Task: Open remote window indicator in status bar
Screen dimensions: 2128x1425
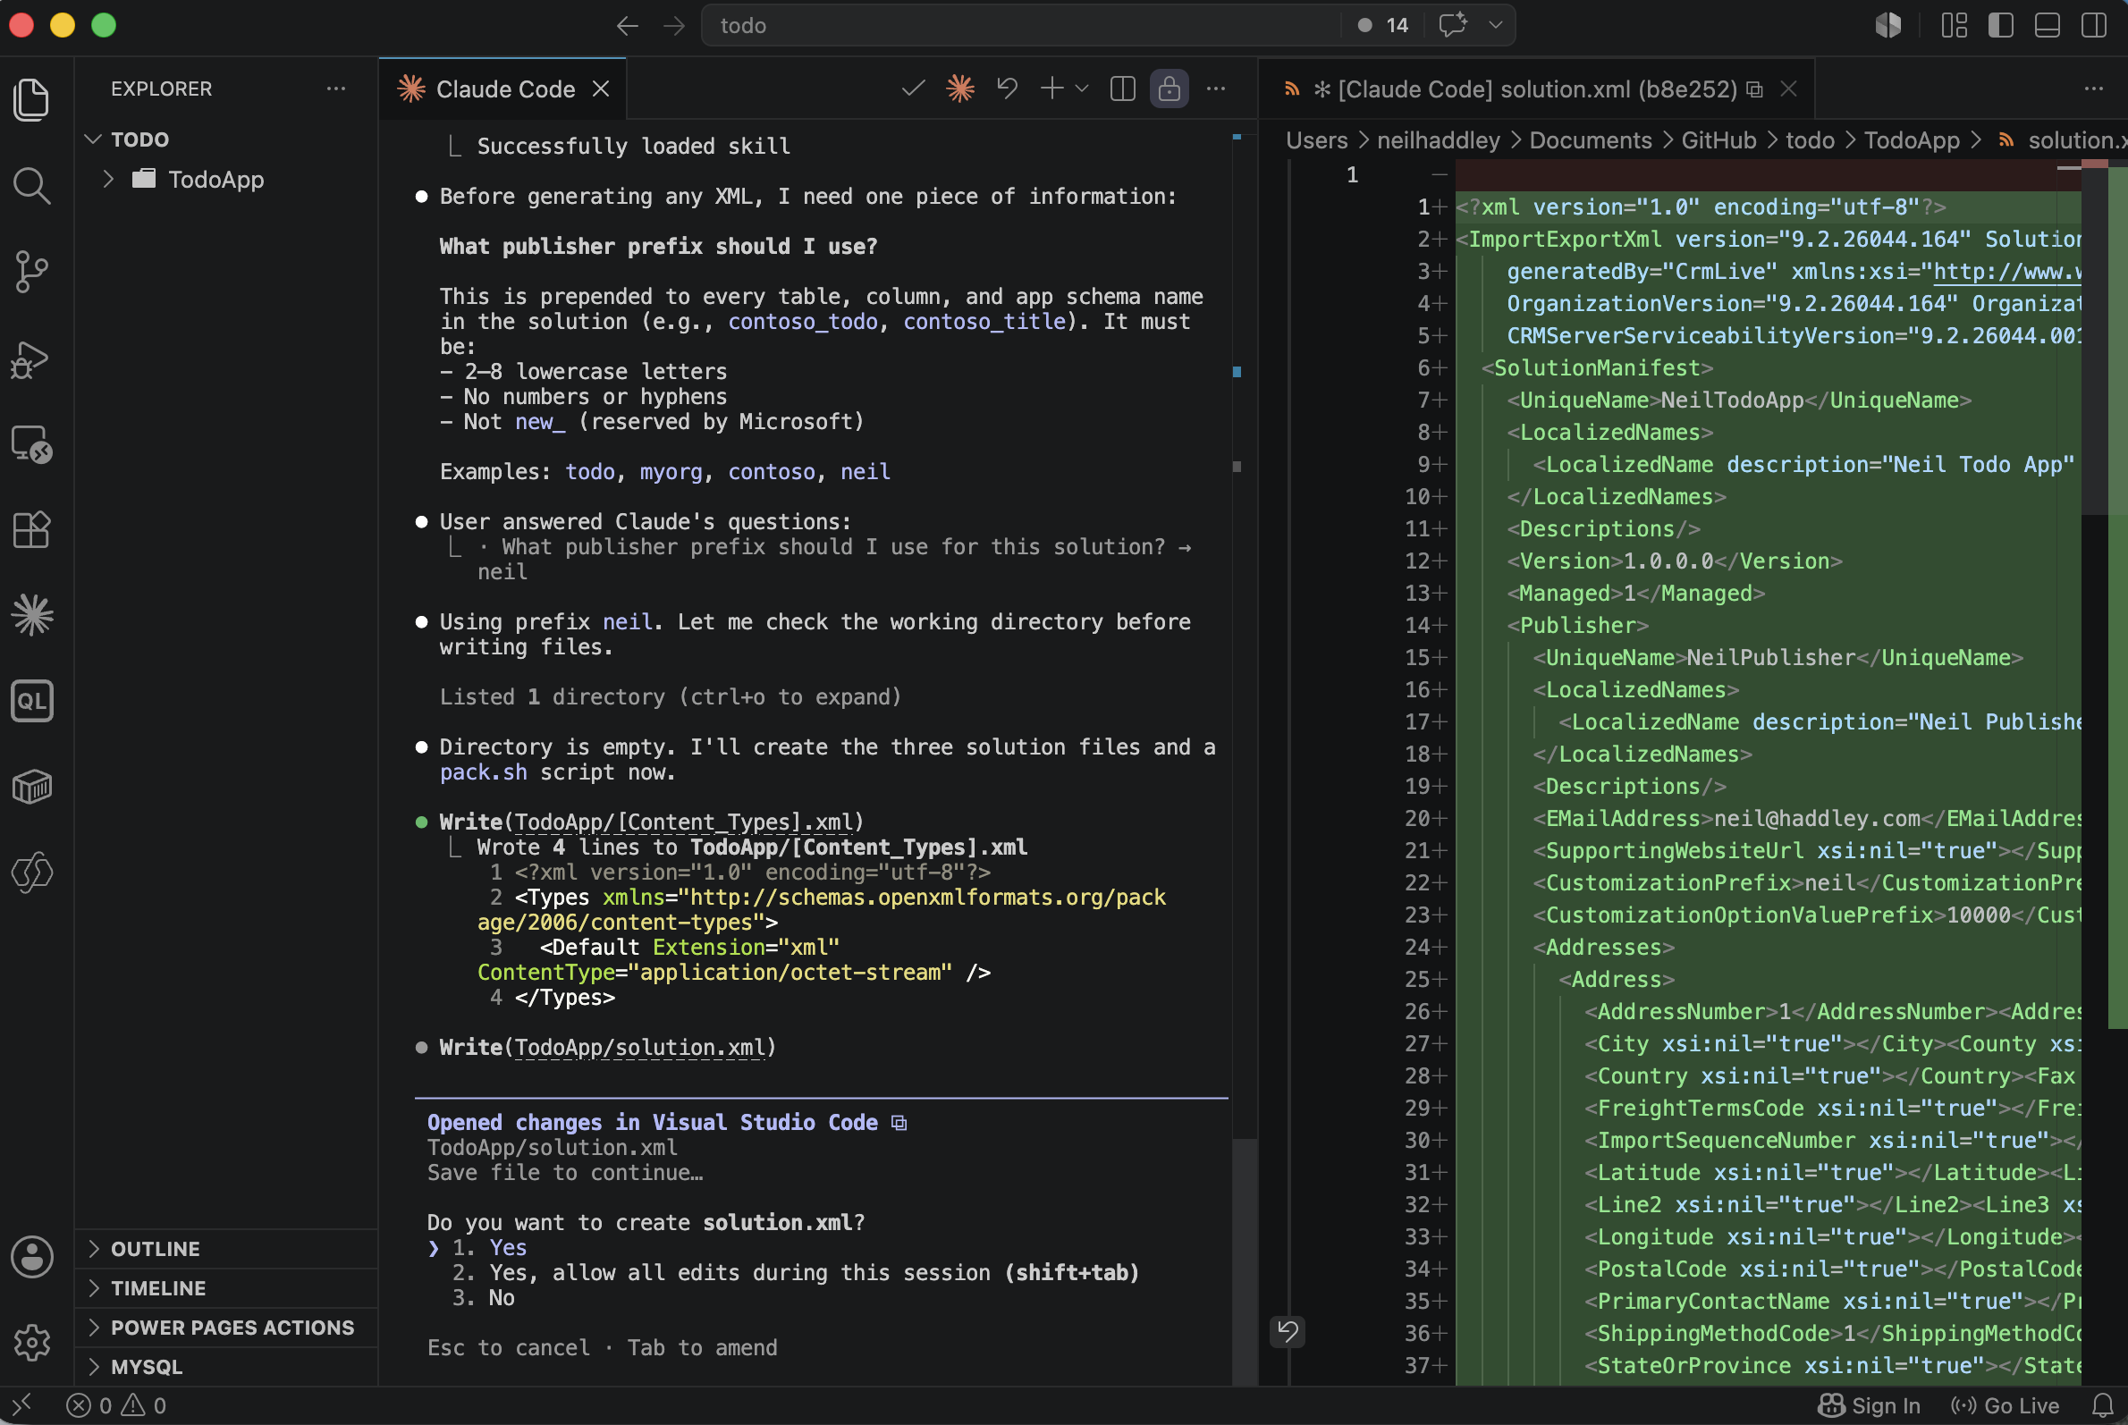Action: coord(22,1405)
